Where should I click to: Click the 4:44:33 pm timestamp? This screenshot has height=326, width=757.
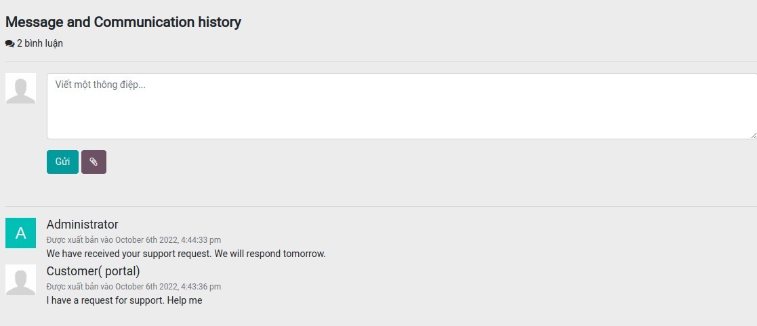tap(201, 240)
